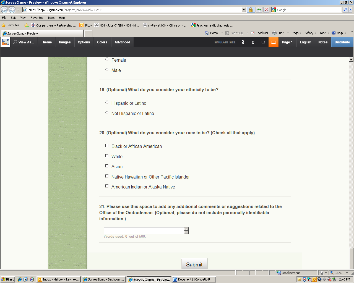
Task: Click the Submit button
Action: (194, 264)
